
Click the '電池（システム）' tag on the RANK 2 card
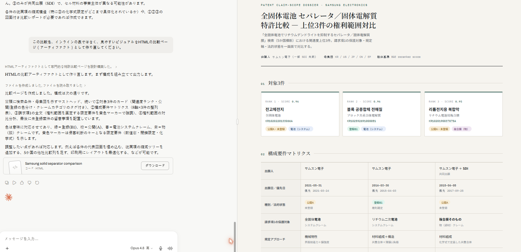(373, 129)
